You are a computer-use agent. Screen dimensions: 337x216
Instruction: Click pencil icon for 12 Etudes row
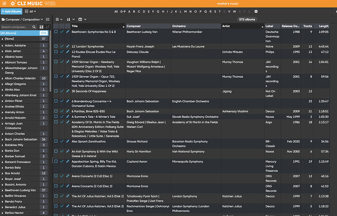[x=67, y=52]
